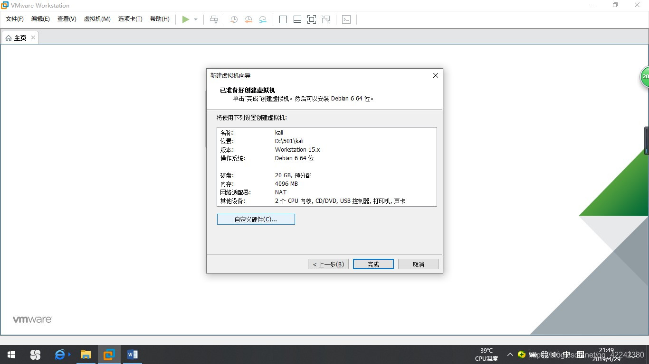Toggle the library sidebar panel icon

click(283, 19)
